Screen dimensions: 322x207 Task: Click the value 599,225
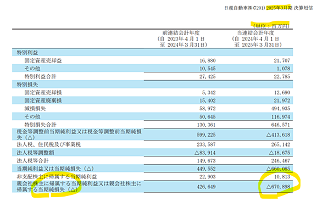pyautogui.click(x=206, y=135)
